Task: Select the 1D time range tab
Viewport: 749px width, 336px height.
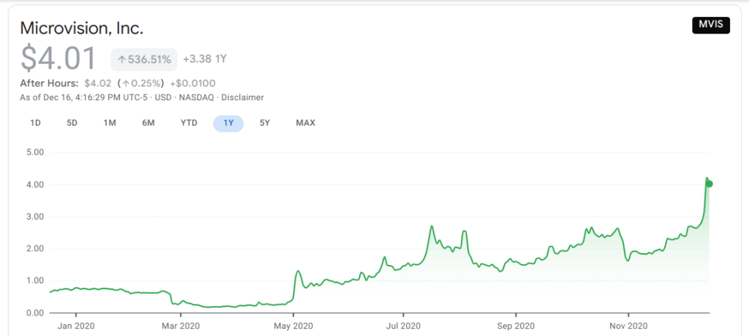Action: click(35, 123)
